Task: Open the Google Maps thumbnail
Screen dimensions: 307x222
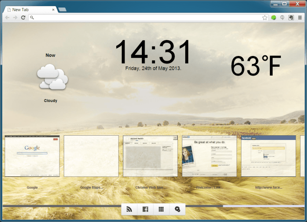Action: pyautogui.click(x=91, y=156)
